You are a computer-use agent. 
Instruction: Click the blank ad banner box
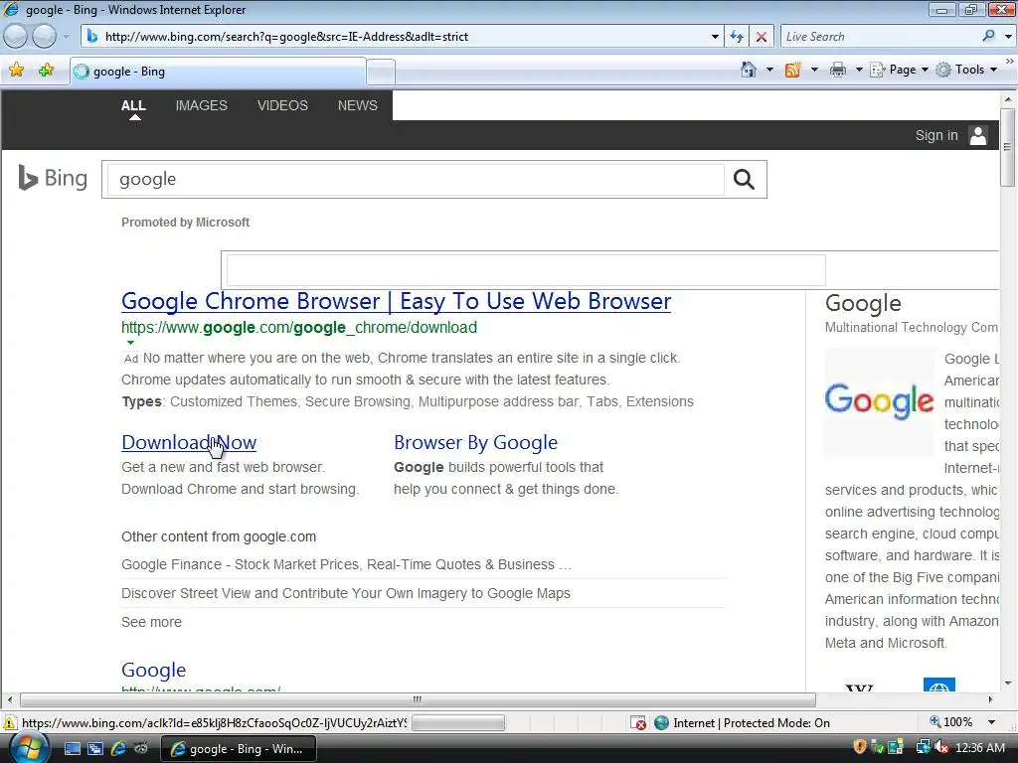(526, 270)
